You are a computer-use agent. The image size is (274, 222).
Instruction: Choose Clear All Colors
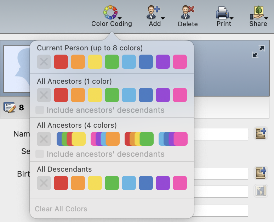pos(61,209)
